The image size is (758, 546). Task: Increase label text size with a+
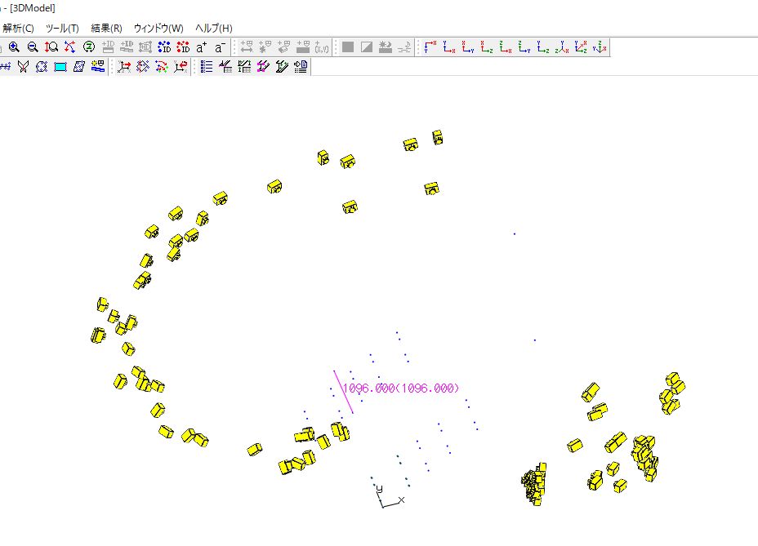202,47
